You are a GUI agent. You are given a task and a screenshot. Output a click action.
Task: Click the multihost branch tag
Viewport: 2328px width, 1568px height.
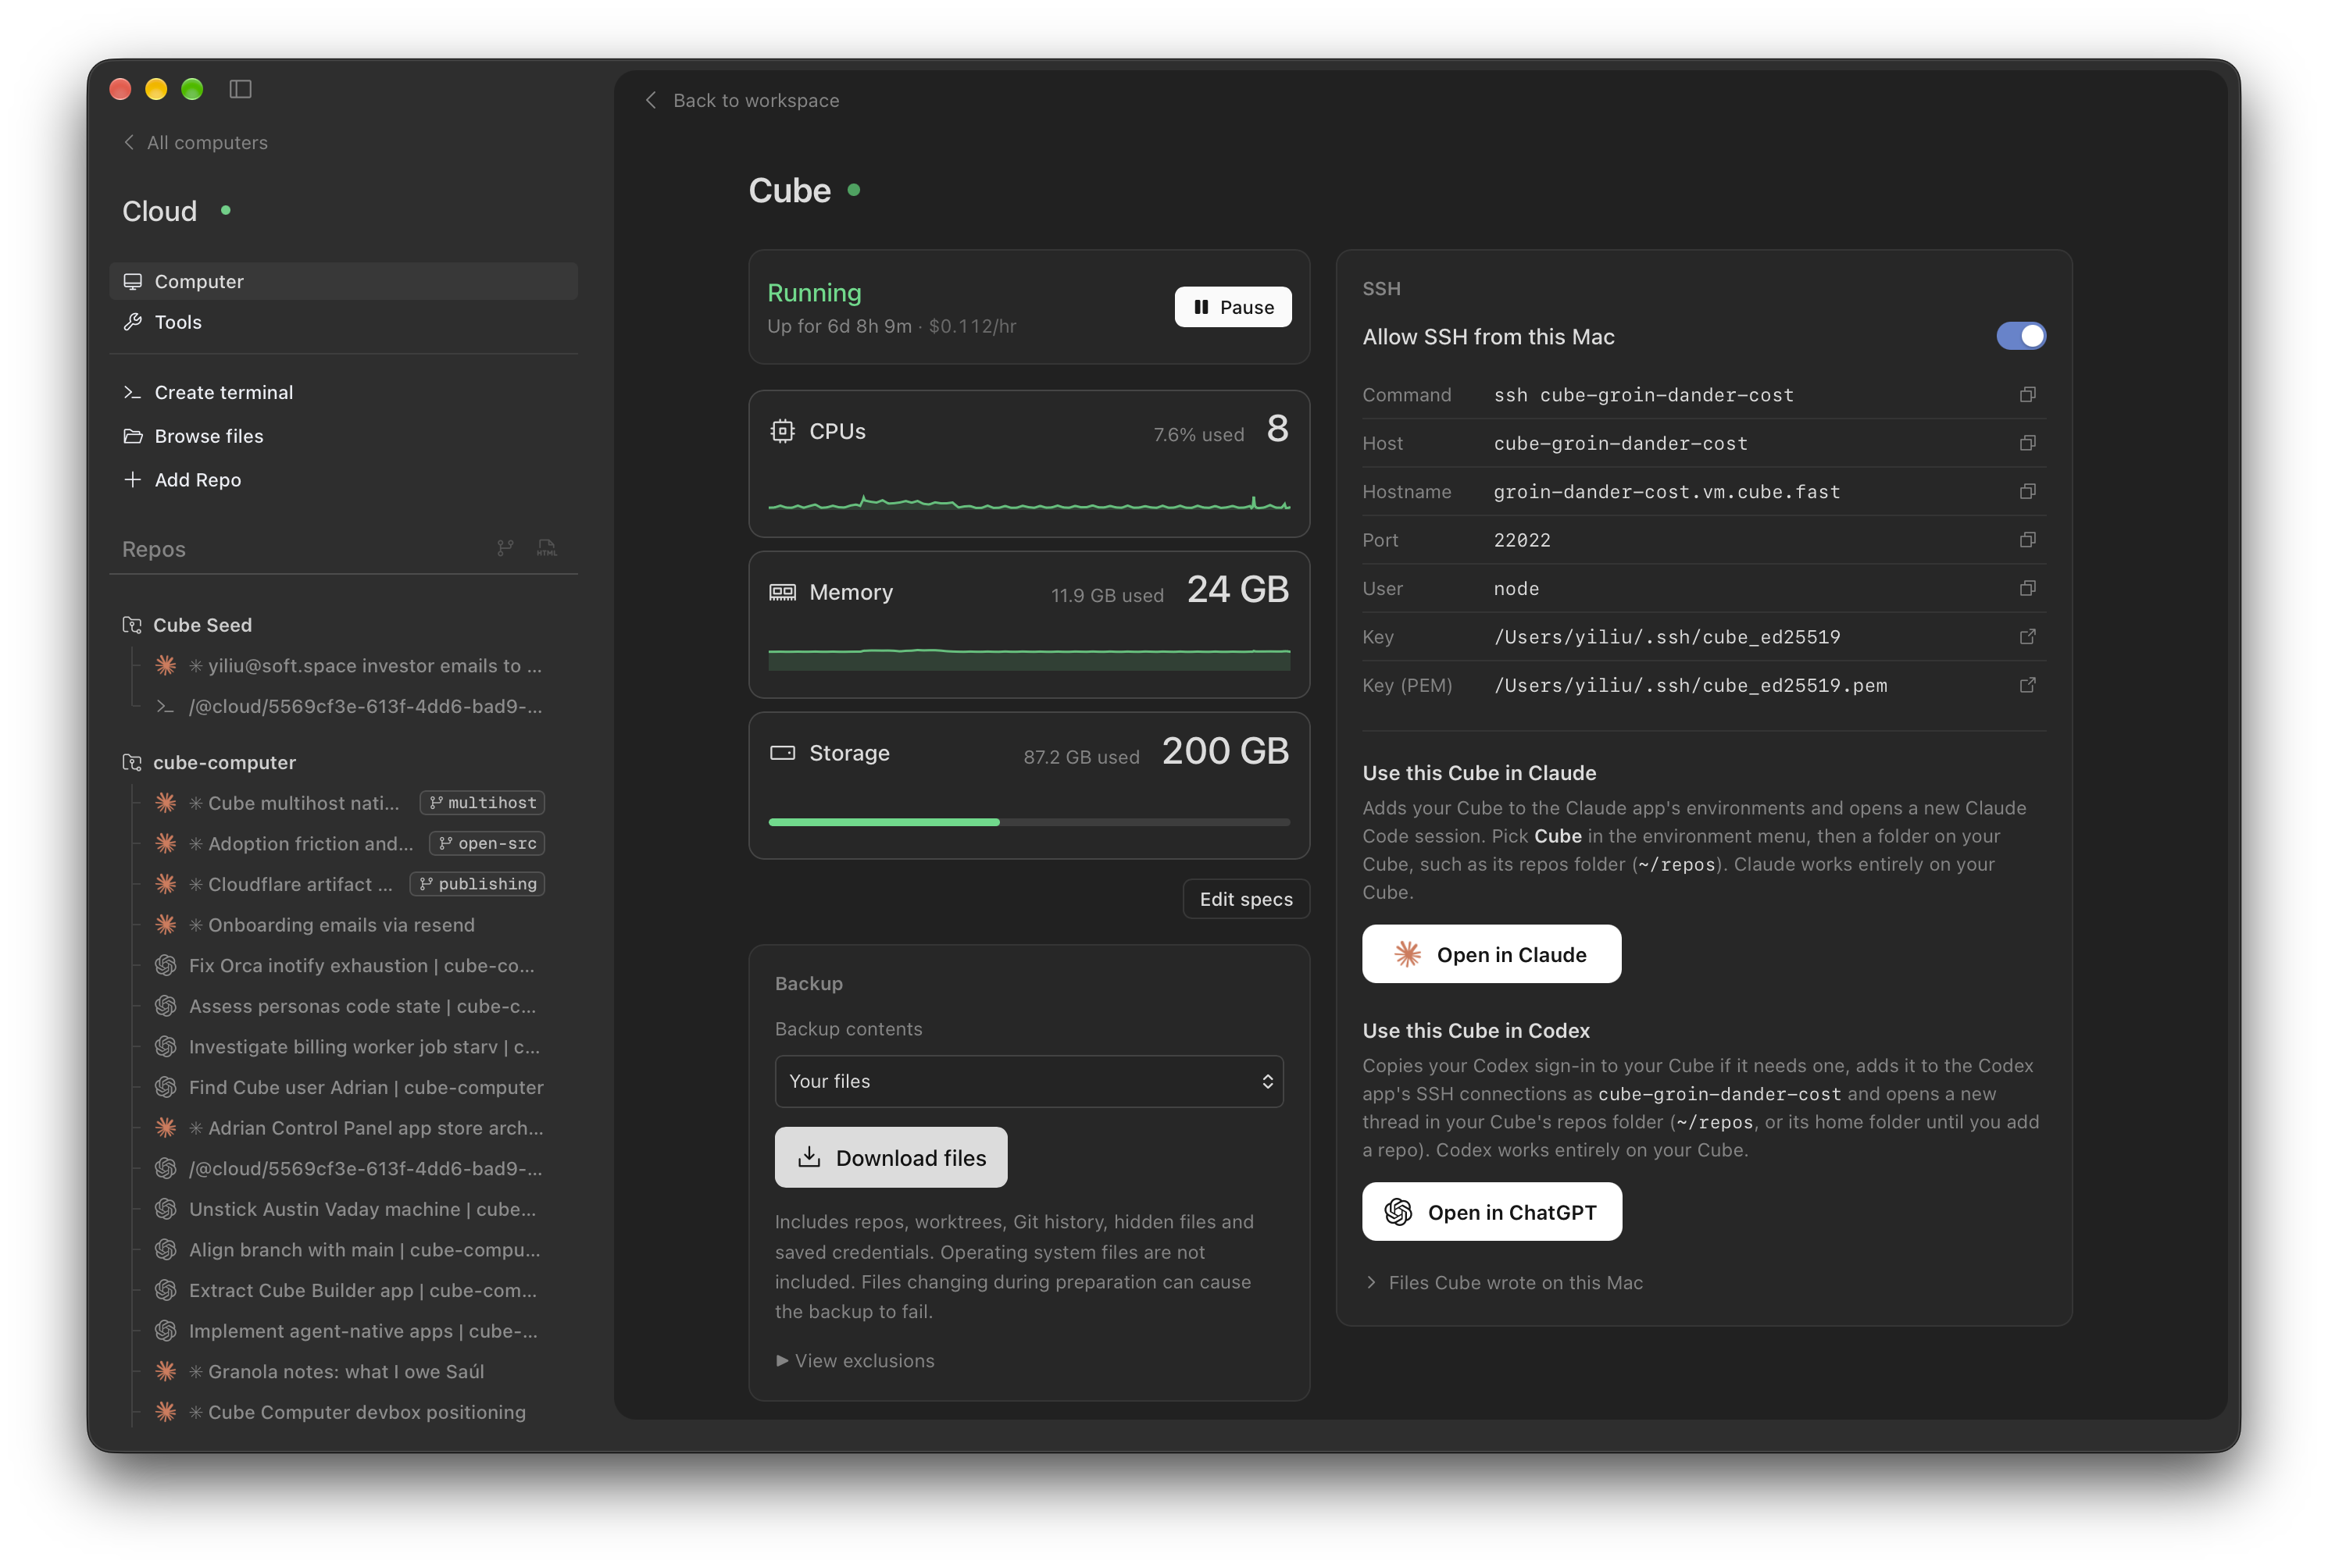pos(482,803)
